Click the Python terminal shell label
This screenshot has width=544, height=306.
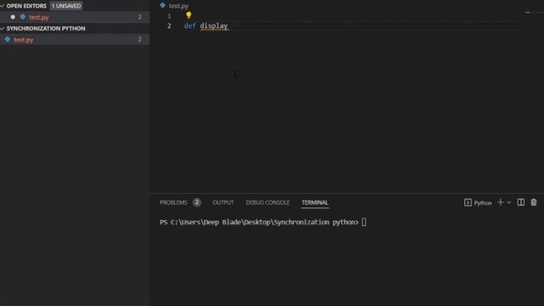(x=483, y=203)
